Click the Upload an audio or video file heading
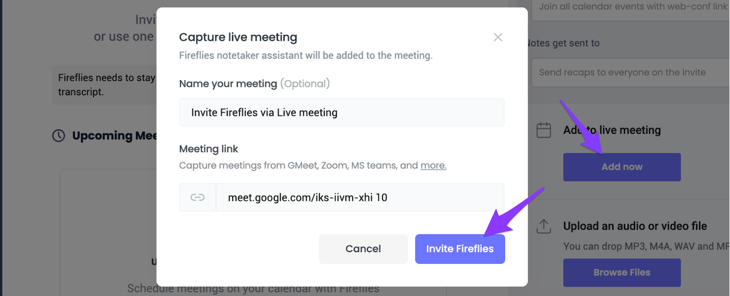The width and height of the screenshot is (730, 296). pyautogui.click(x=635, y=226)
